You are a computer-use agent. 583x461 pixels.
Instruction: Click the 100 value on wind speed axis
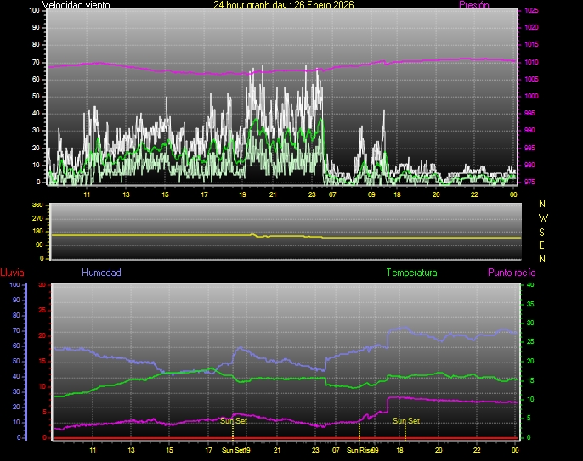34,11
